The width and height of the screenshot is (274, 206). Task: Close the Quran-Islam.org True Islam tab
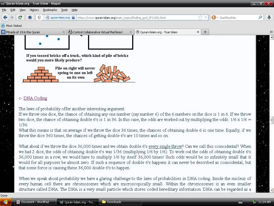tap(198, 32)
